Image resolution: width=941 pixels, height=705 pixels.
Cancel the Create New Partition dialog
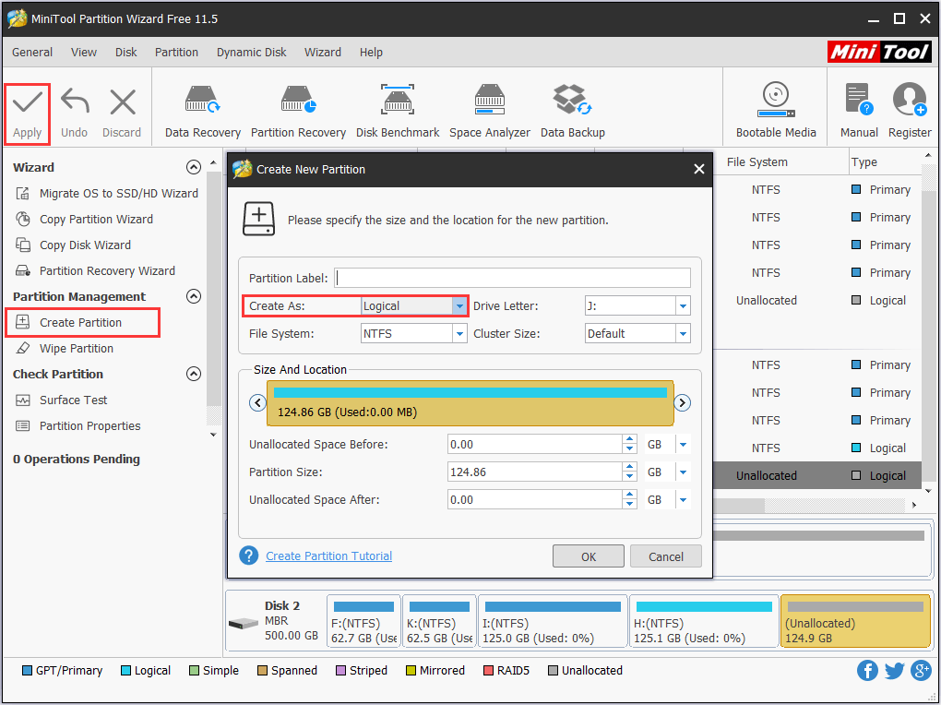coord(665,556)
